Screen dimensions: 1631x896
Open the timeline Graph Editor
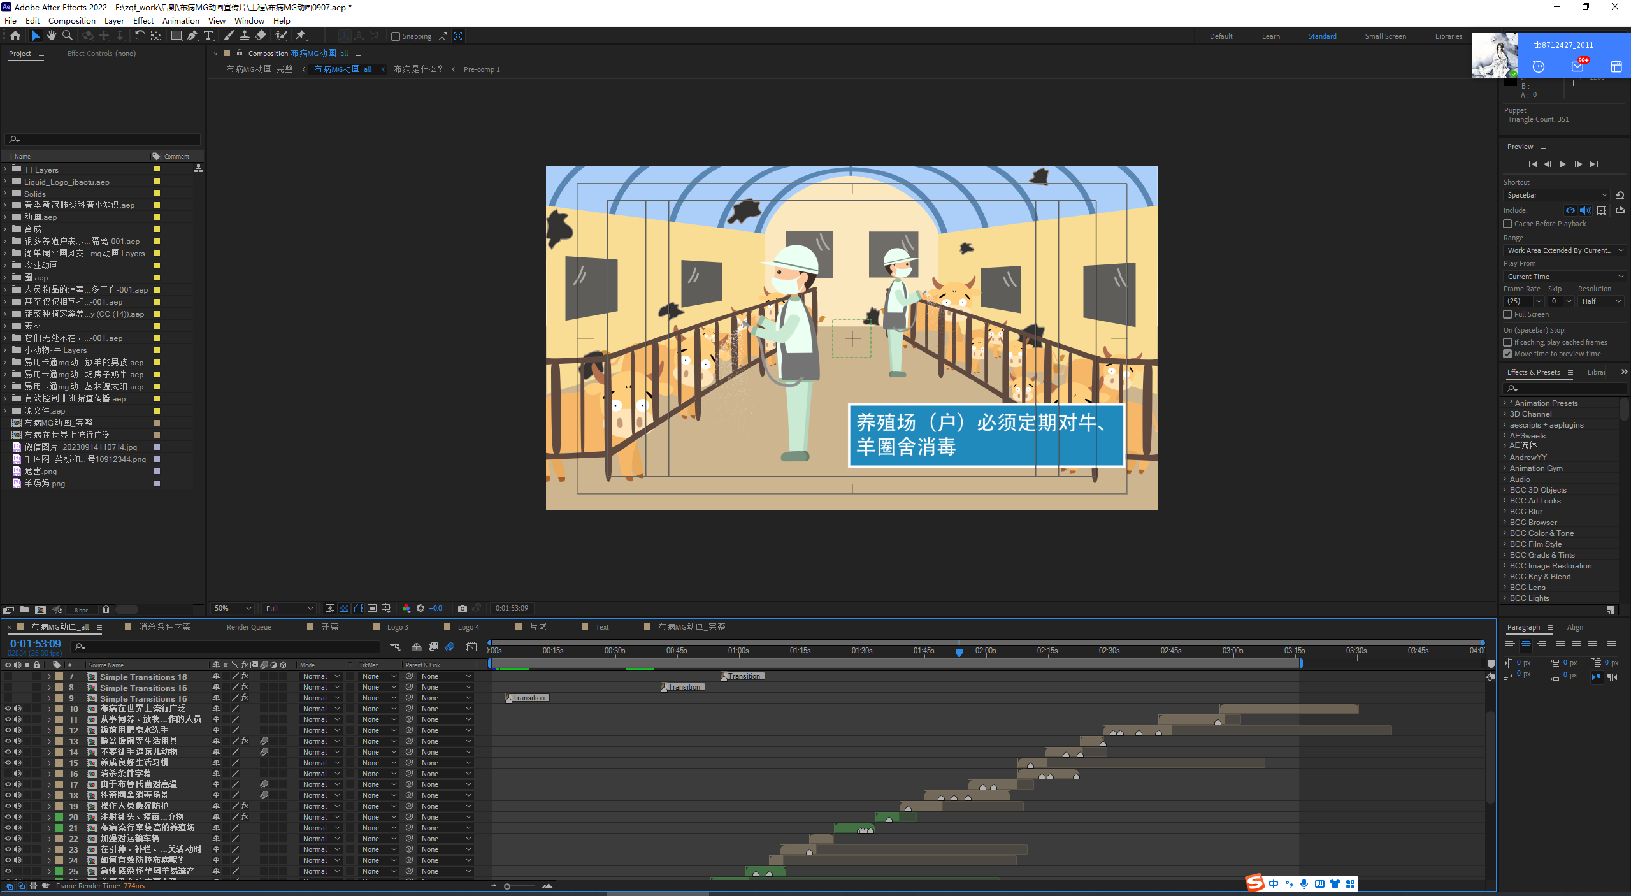pyautogui.click(x=471, y=647)
